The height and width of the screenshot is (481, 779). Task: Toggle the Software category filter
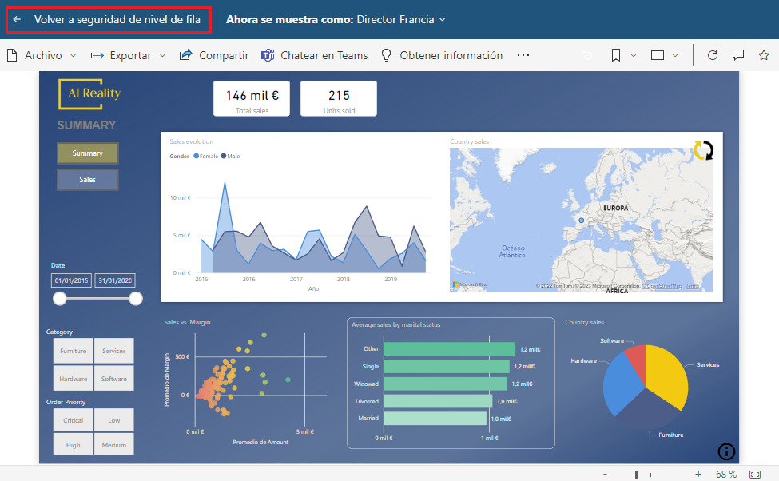pyautogui.click(x=113, y=379)
